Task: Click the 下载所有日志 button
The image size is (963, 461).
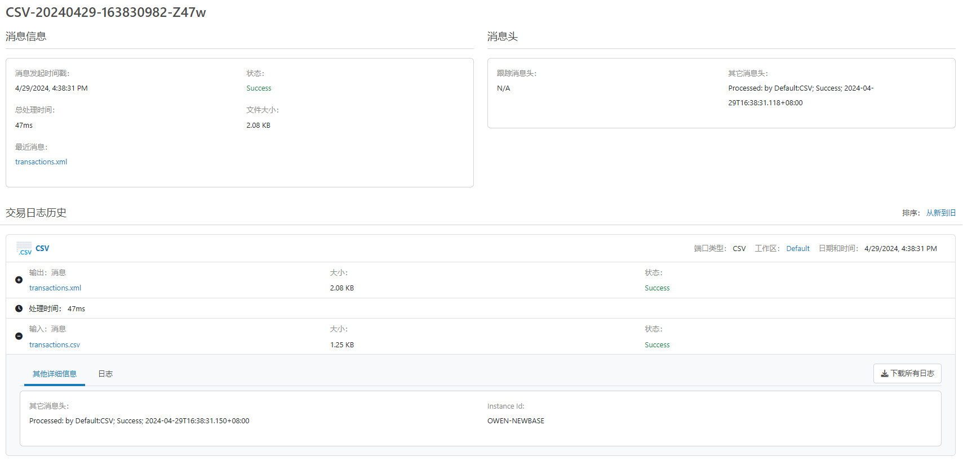Action: [907, 374]
